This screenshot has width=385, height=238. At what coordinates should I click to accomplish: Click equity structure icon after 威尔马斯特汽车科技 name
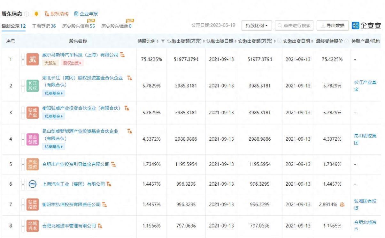(x=123, y=55)
